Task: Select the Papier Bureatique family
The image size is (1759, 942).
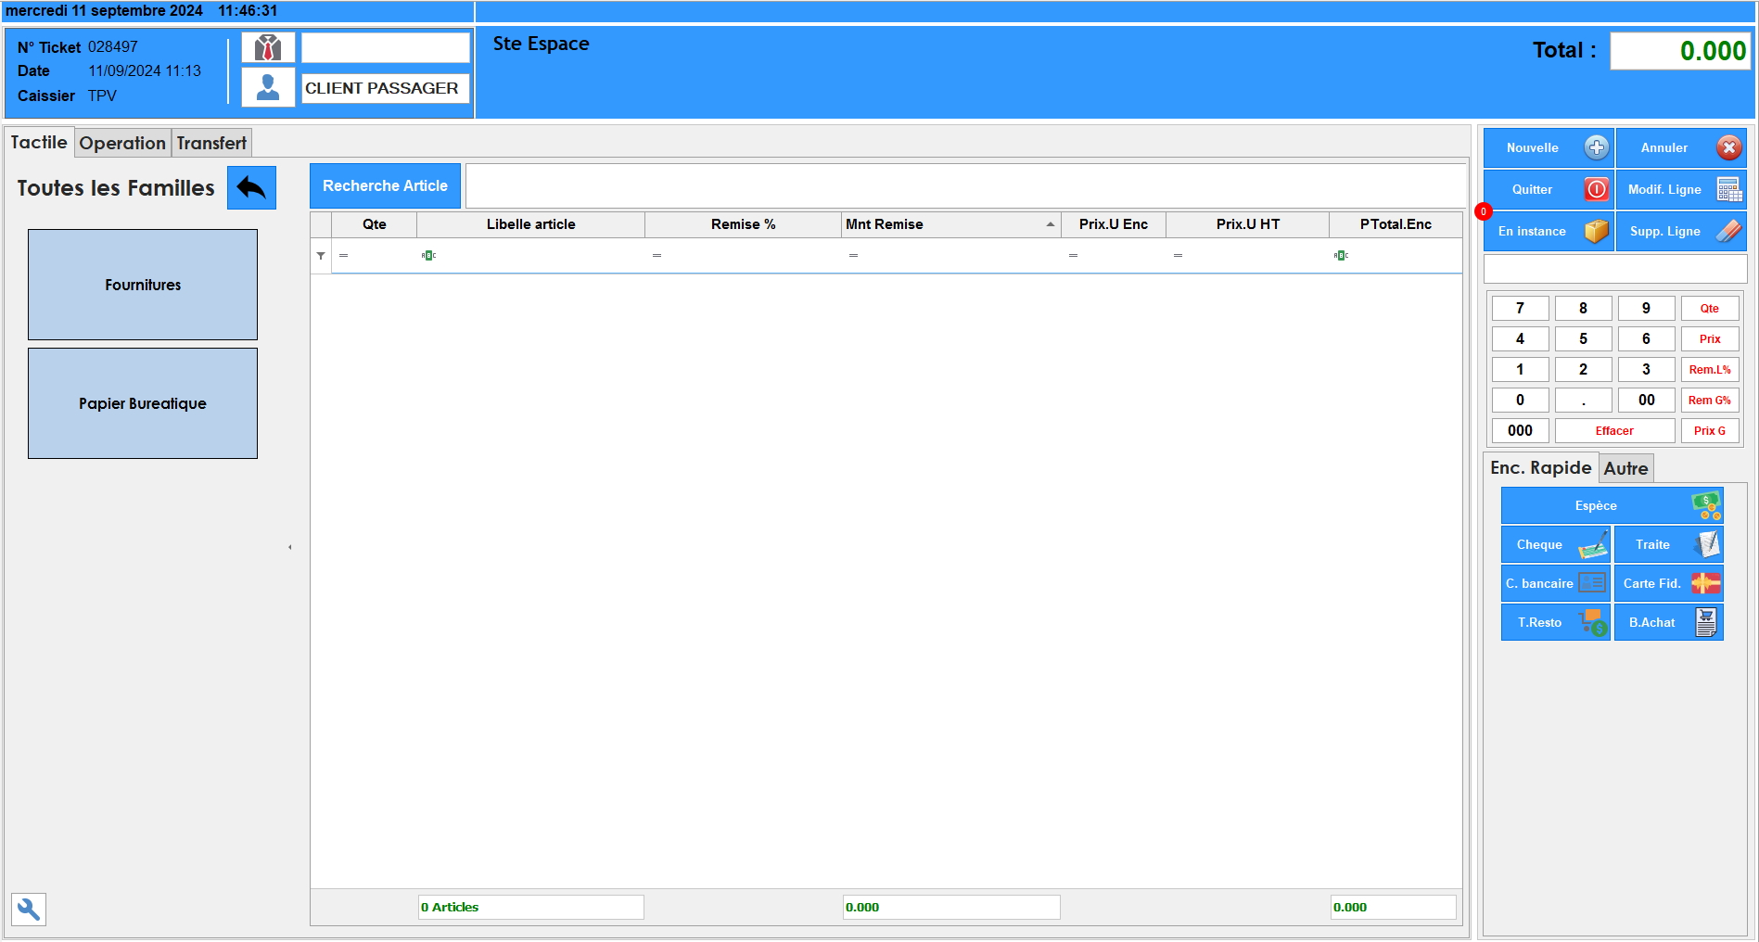Action: tap(143, 403)
